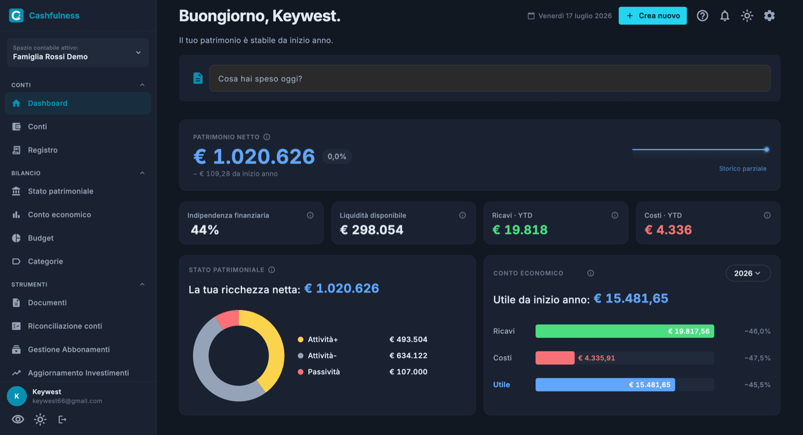
Task: Open Gestione Abbonamenti in sidebar
Action: (x=78, y=350)
